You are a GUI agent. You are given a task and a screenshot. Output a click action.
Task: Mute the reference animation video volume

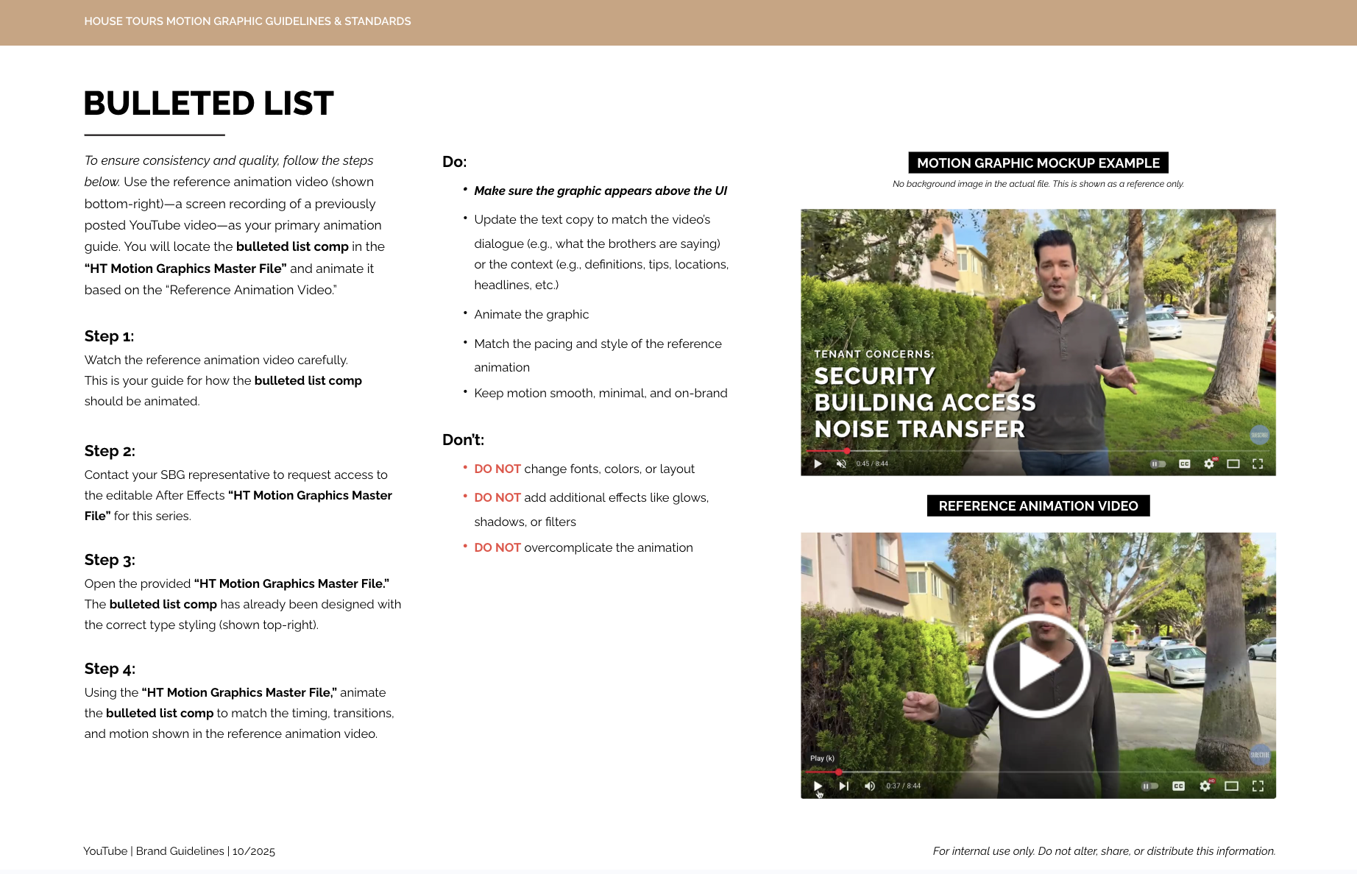pyautogui.click(x=870, y=786)
